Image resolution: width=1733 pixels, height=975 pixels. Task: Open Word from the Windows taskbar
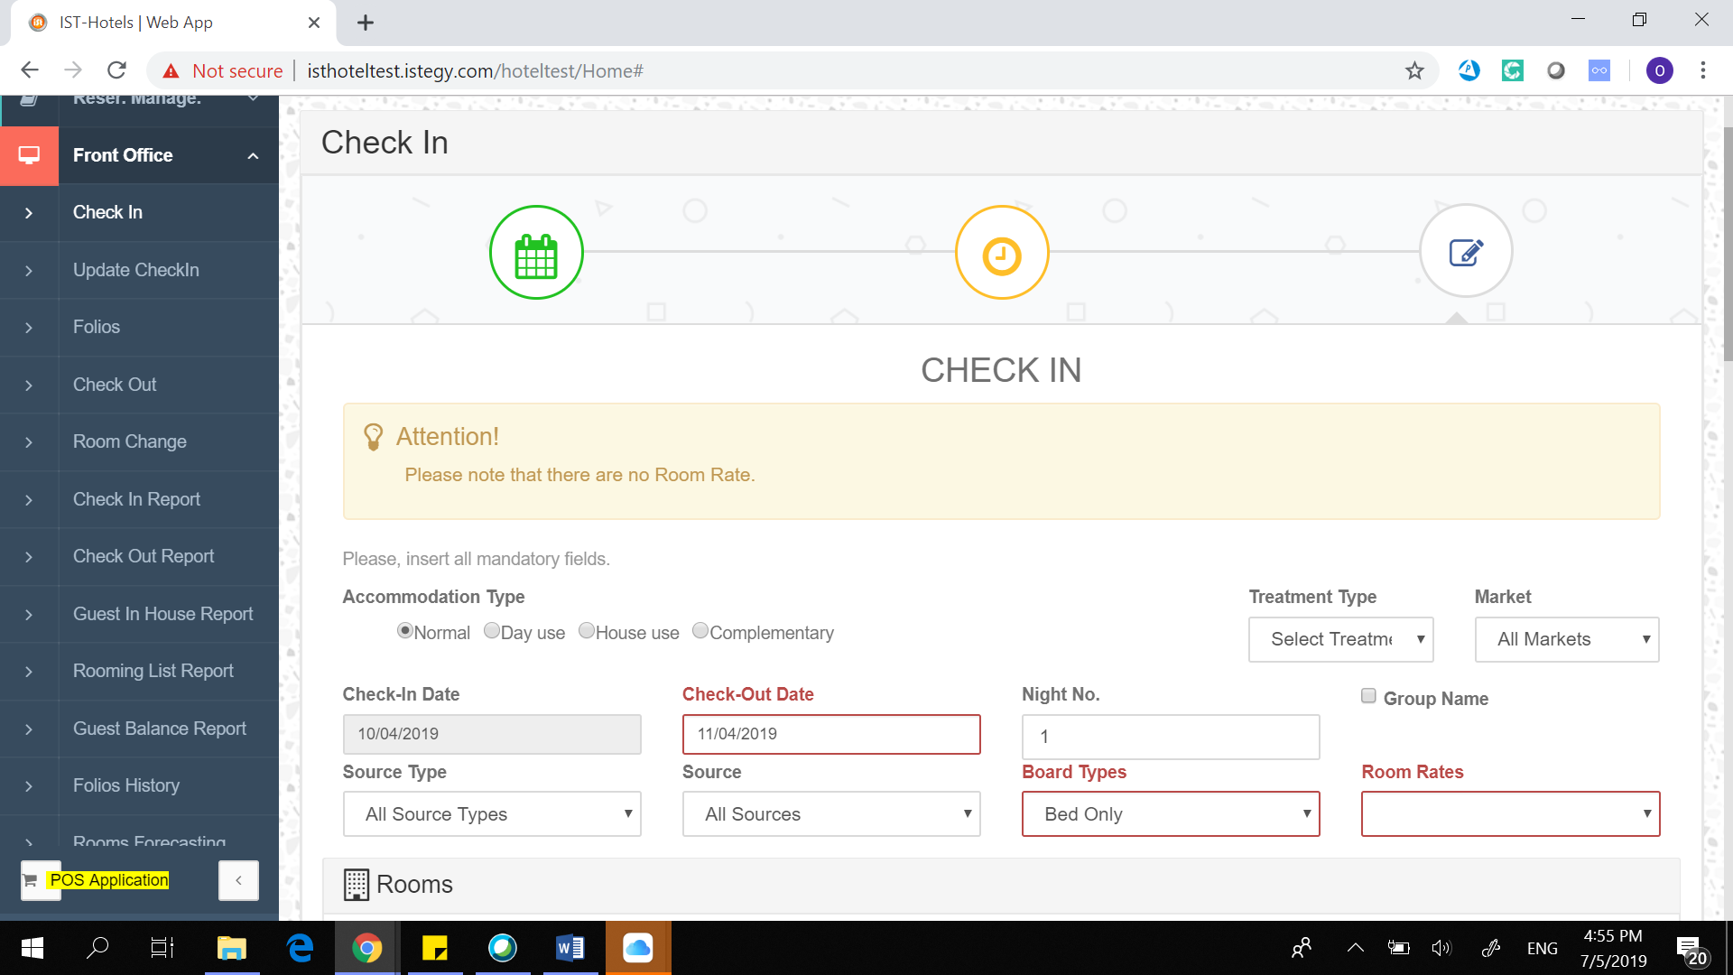570,948
